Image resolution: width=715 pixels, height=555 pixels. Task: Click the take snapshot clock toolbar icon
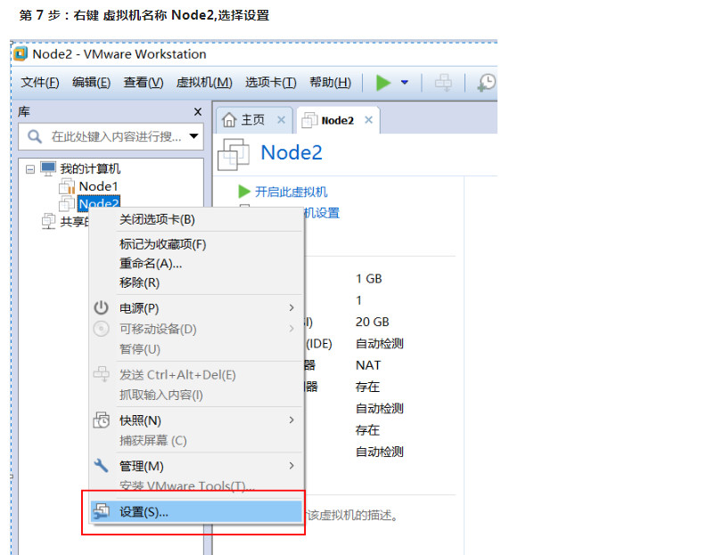[x=487, y=83]
